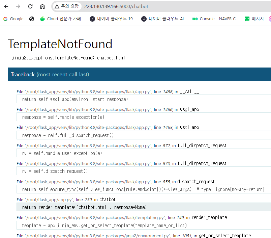Screen dimensions: 271x238
Task: Open frame line 1463 in wsgi_app
Action: coord(108,127)
